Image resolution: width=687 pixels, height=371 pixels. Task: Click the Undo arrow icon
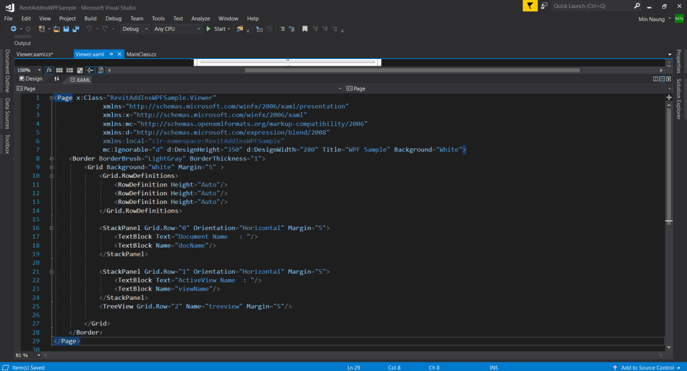(89, 29)
